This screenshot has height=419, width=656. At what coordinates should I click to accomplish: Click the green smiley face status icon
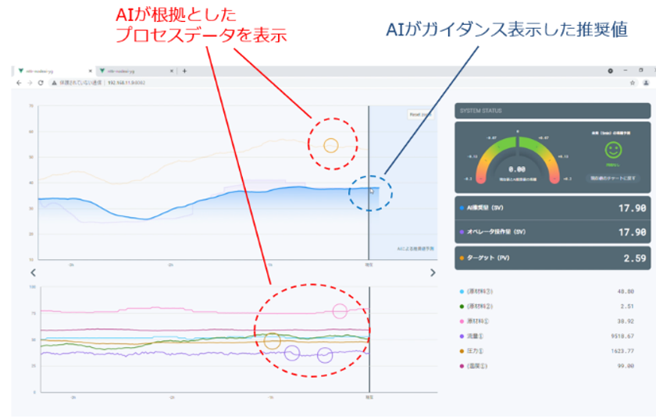point(613,150)
